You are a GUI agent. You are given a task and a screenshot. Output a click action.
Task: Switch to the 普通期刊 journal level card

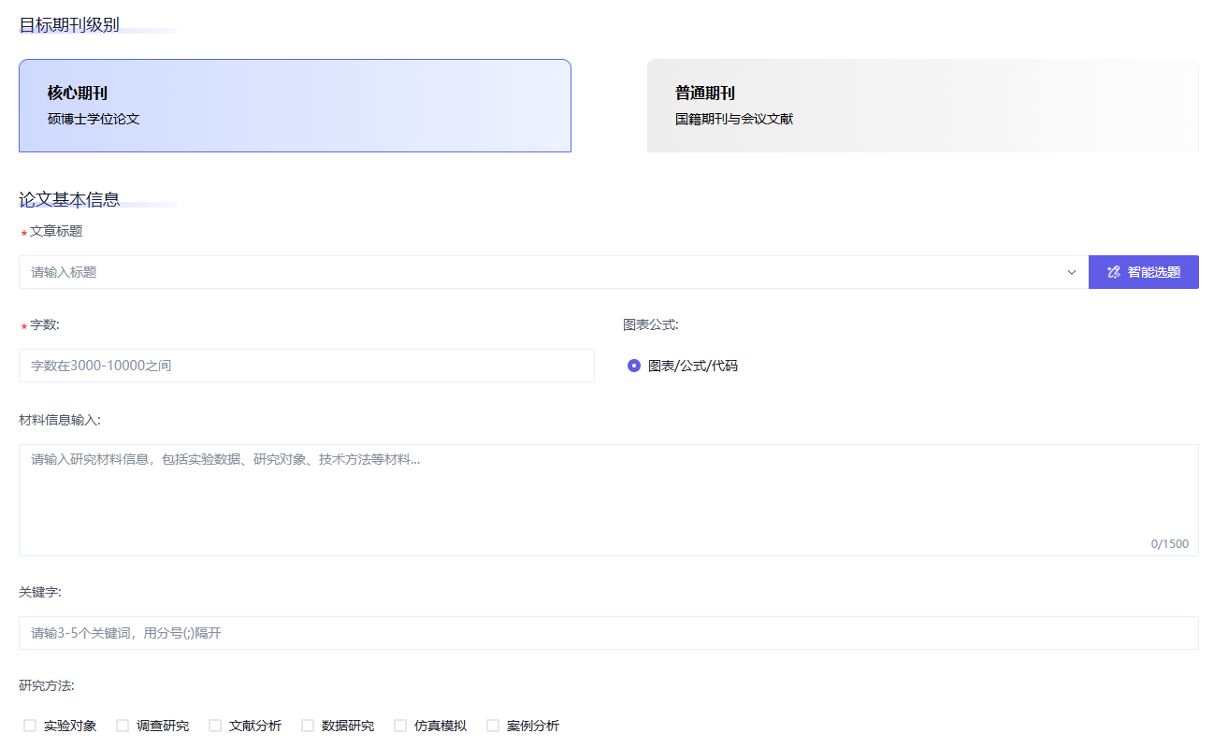[x=922, y=106]
